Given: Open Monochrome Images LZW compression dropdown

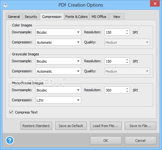Looking at the screenshot, I should coord(58,100).
